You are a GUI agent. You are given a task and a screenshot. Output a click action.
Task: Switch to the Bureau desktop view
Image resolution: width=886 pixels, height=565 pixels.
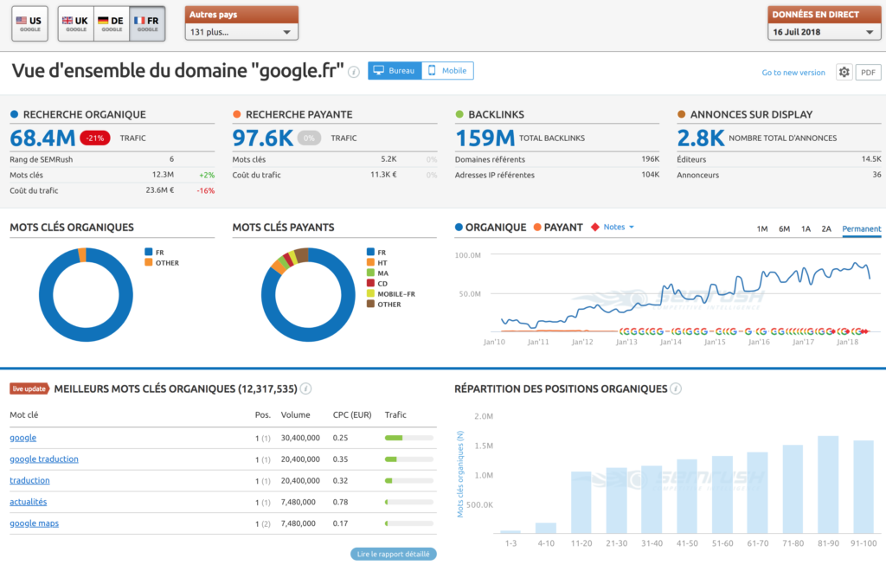tap(395, 71)
